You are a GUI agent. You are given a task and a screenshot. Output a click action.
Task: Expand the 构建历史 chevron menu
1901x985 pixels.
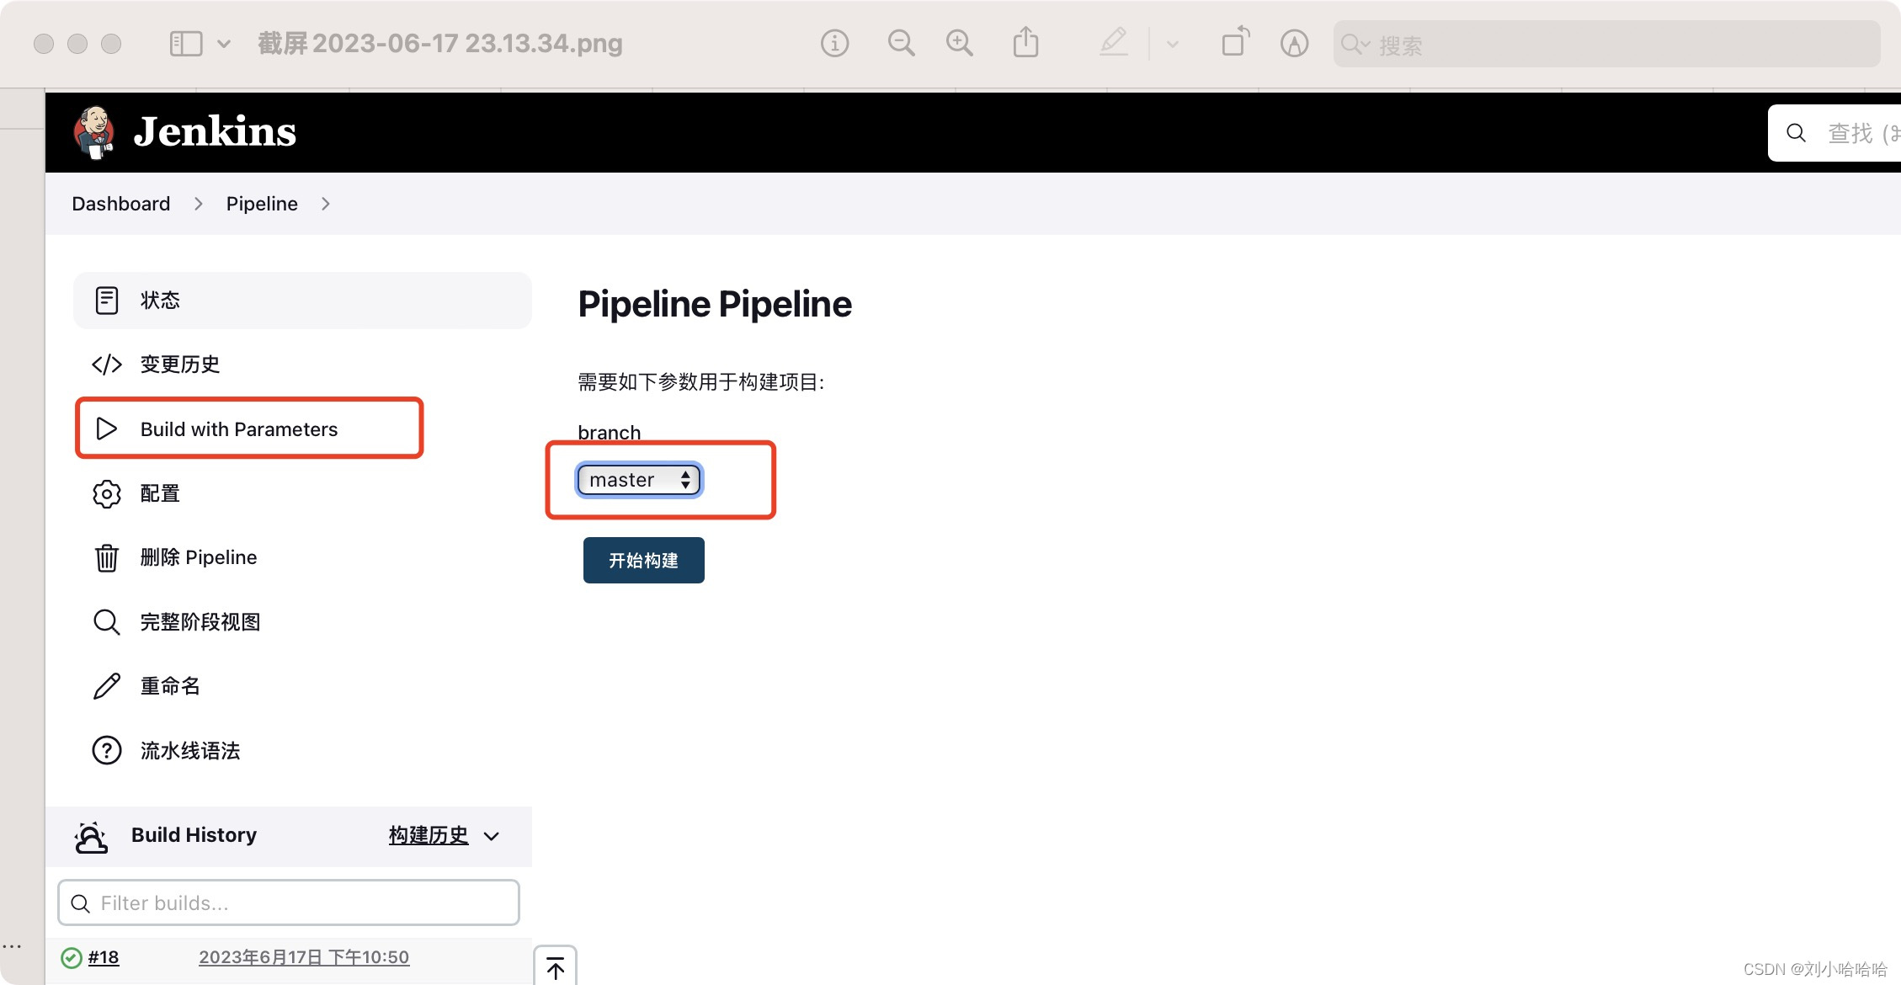[x=492, y=836]
